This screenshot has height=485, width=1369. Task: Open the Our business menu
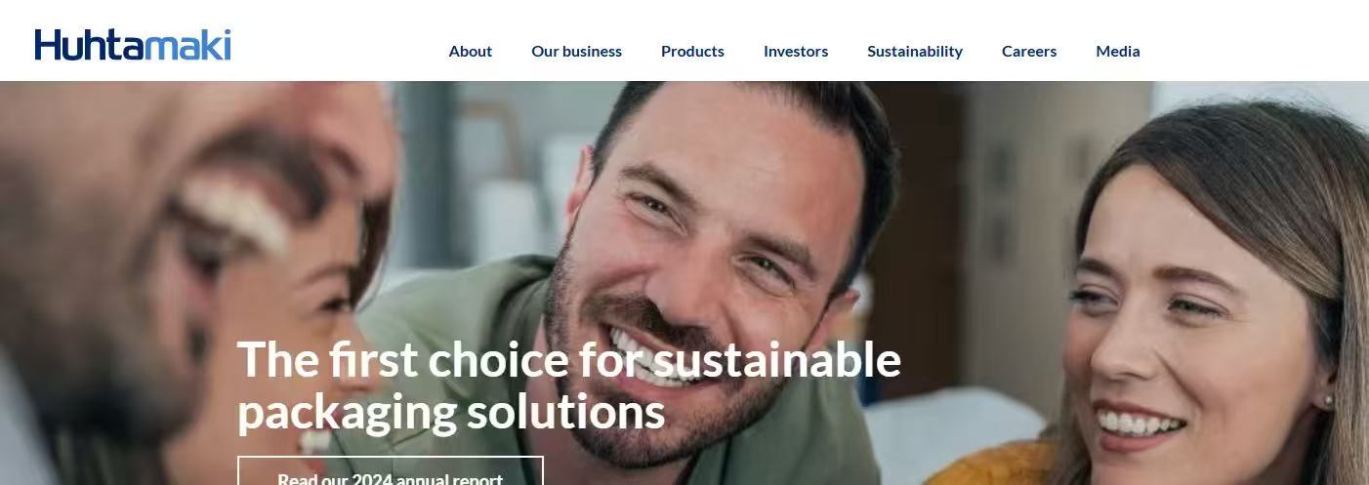(576, 51)
